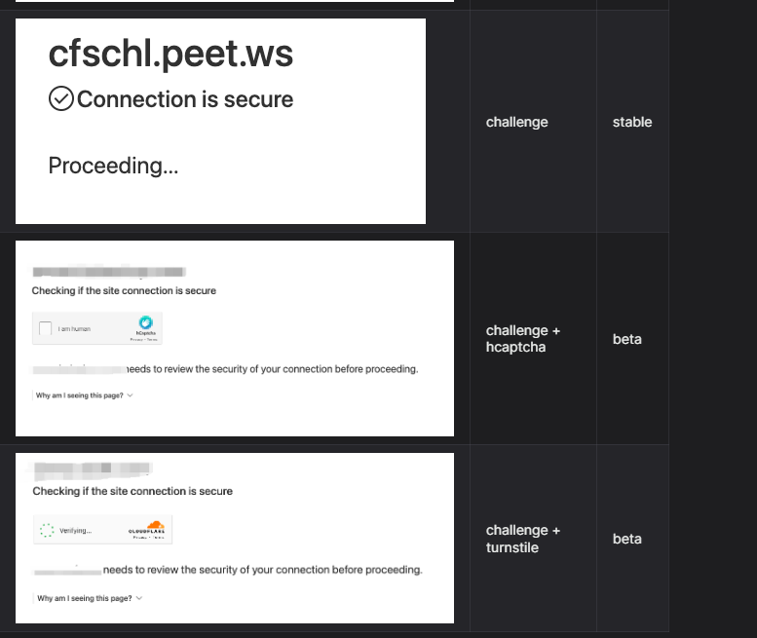Click chevron beside Turnstile 'Why am I seeing' text
Image resolution: width=757 pixels, height=638 pixels.
pos(139,598)
